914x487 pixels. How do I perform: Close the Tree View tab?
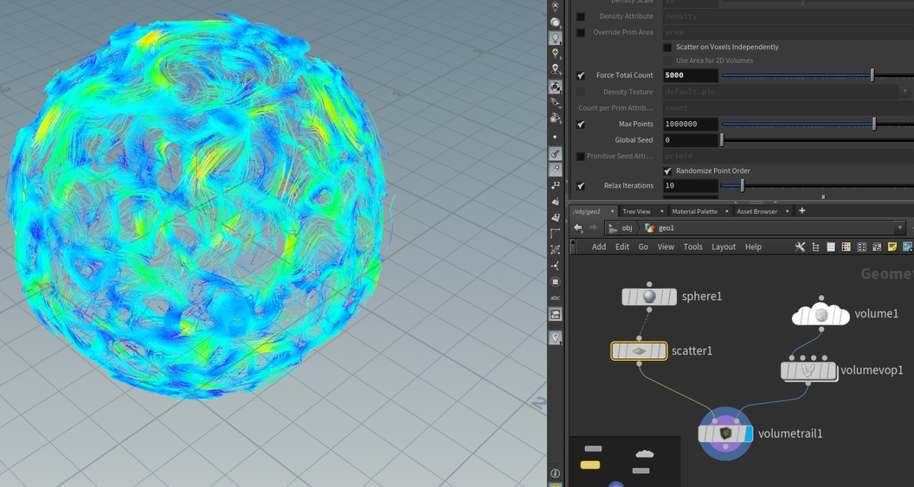coord(662,211)
